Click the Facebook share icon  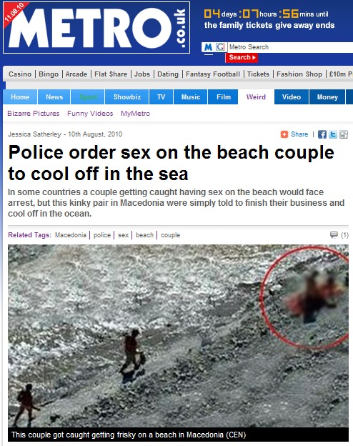tap(322, 134)
